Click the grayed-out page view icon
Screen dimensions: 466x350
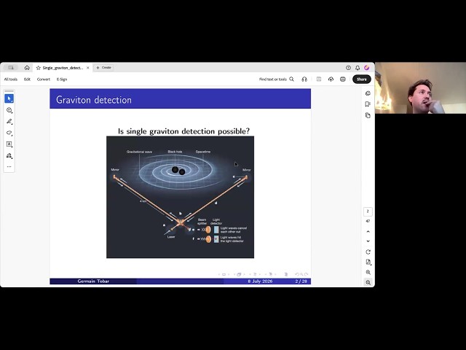[x=319, y=79]
